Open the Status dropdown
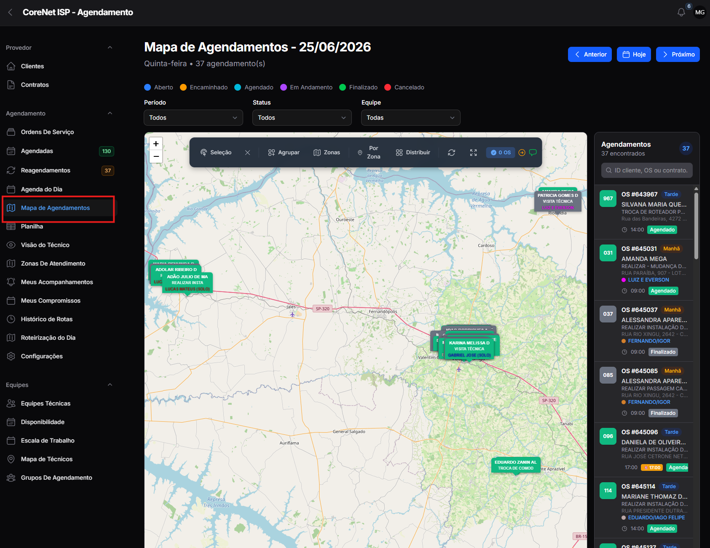The image size is (710, 548). pyautogui.click(x=302, y=118)
